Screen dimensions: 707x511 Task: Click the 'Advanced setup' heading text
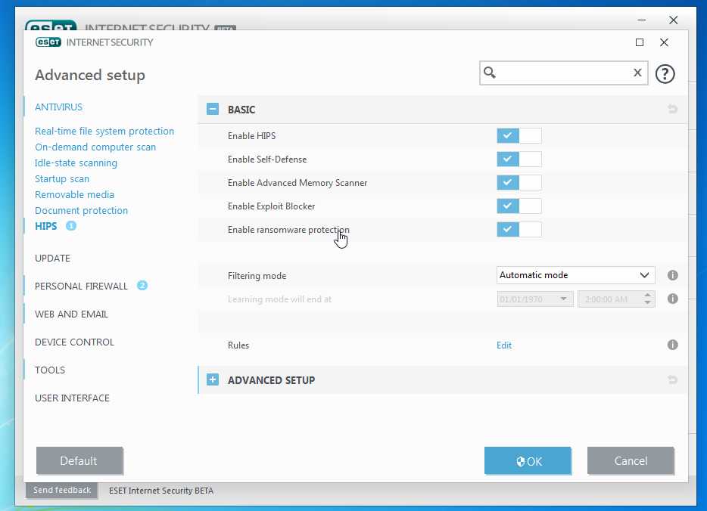coord(90,75)
